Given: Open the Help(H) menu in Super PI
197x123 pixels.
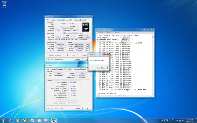Looking at the screenshot, I should pyautogui.click(x=117, y=33).
